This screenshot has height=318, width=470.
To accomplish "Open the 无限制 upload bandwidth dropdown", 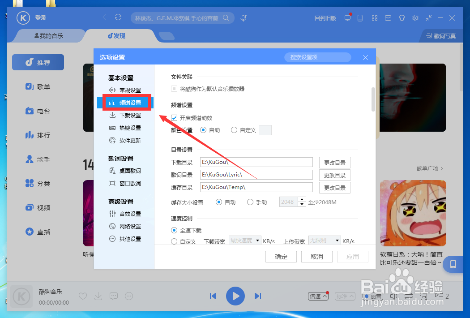I will [324, 240].
